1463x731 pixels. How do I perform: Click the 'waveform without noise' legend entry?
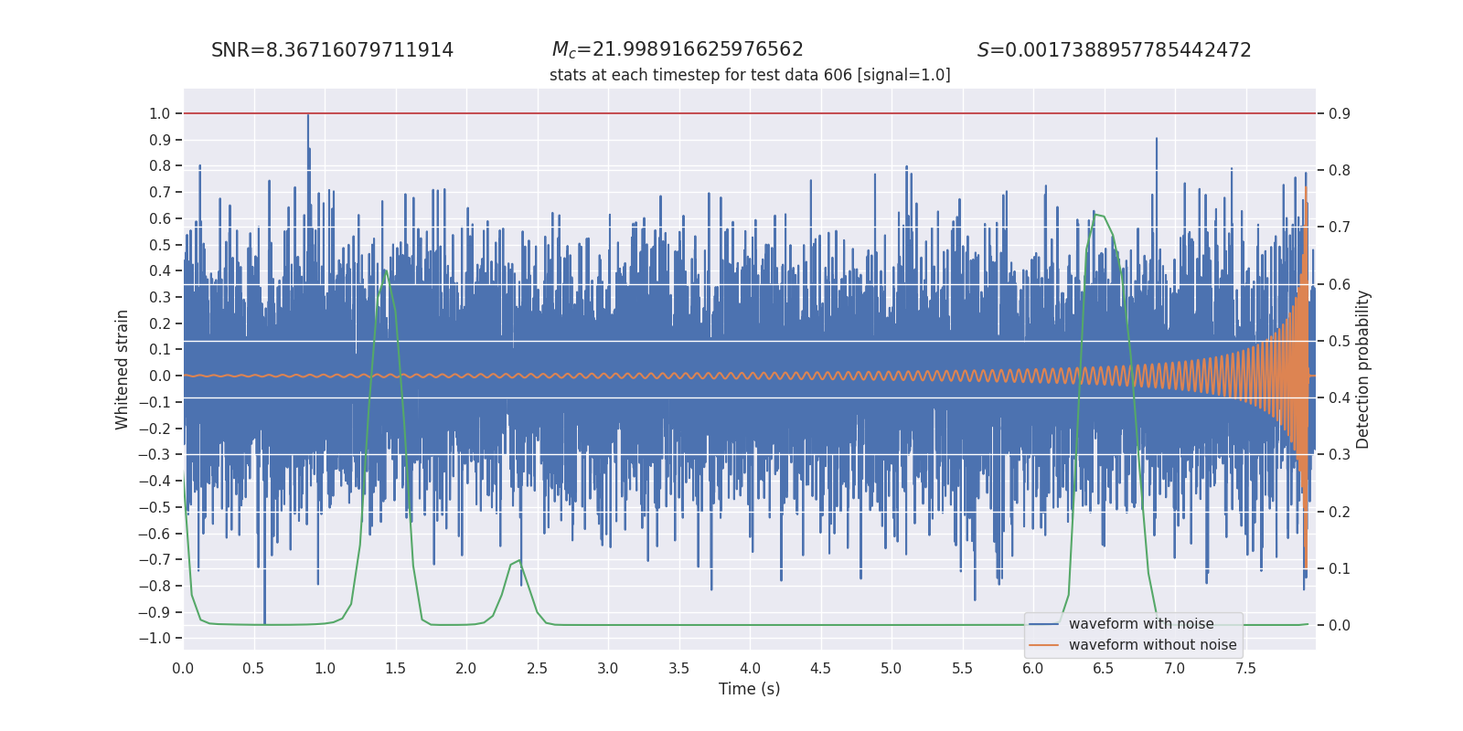[1152, 645]
